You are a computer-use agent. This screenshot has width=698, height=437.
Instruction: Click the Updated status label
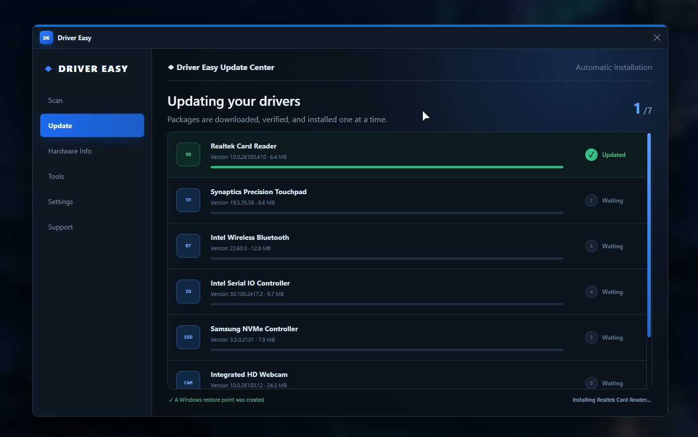(614, 155)
